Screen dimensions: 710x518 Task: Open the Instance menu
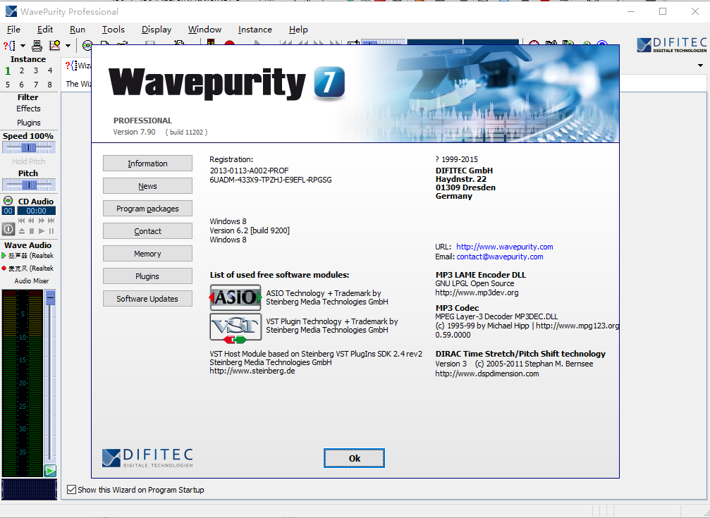pyautogui.click(x=255, y=30)
